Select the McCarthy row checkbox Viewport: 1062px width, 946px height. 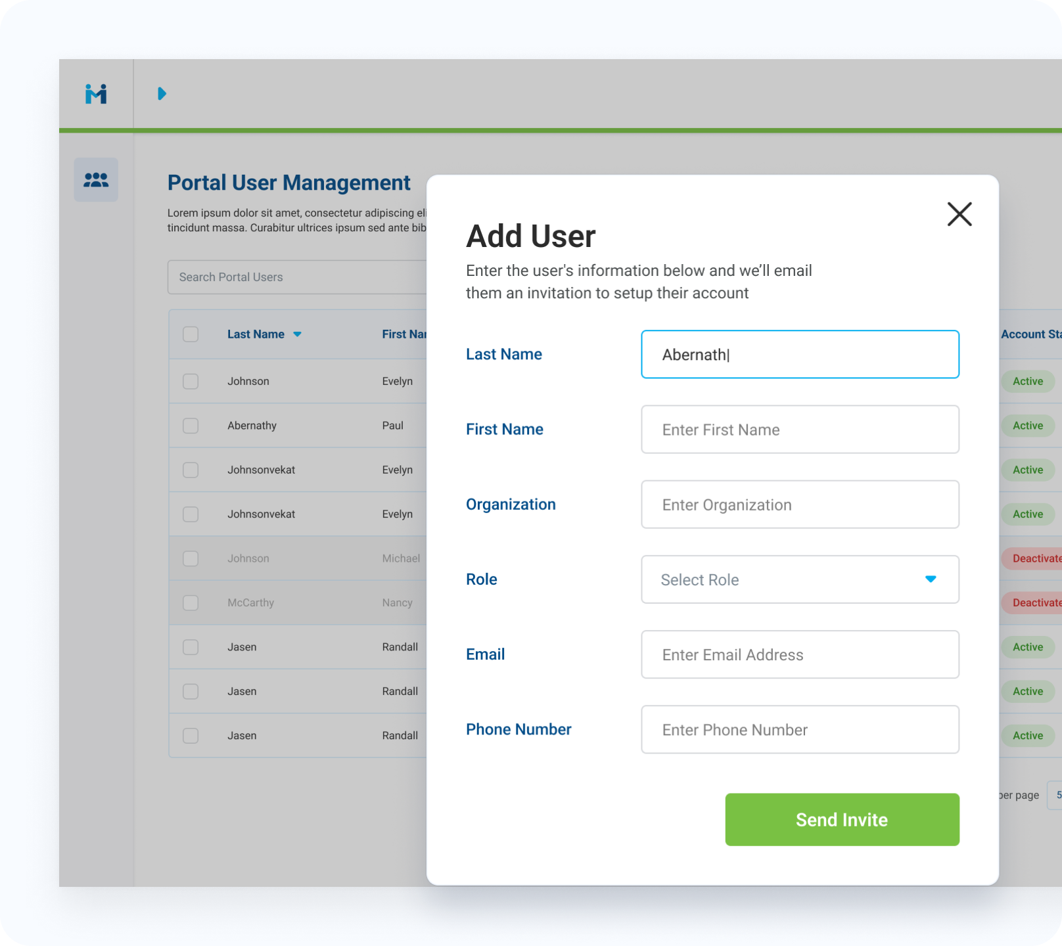point(191,603)
